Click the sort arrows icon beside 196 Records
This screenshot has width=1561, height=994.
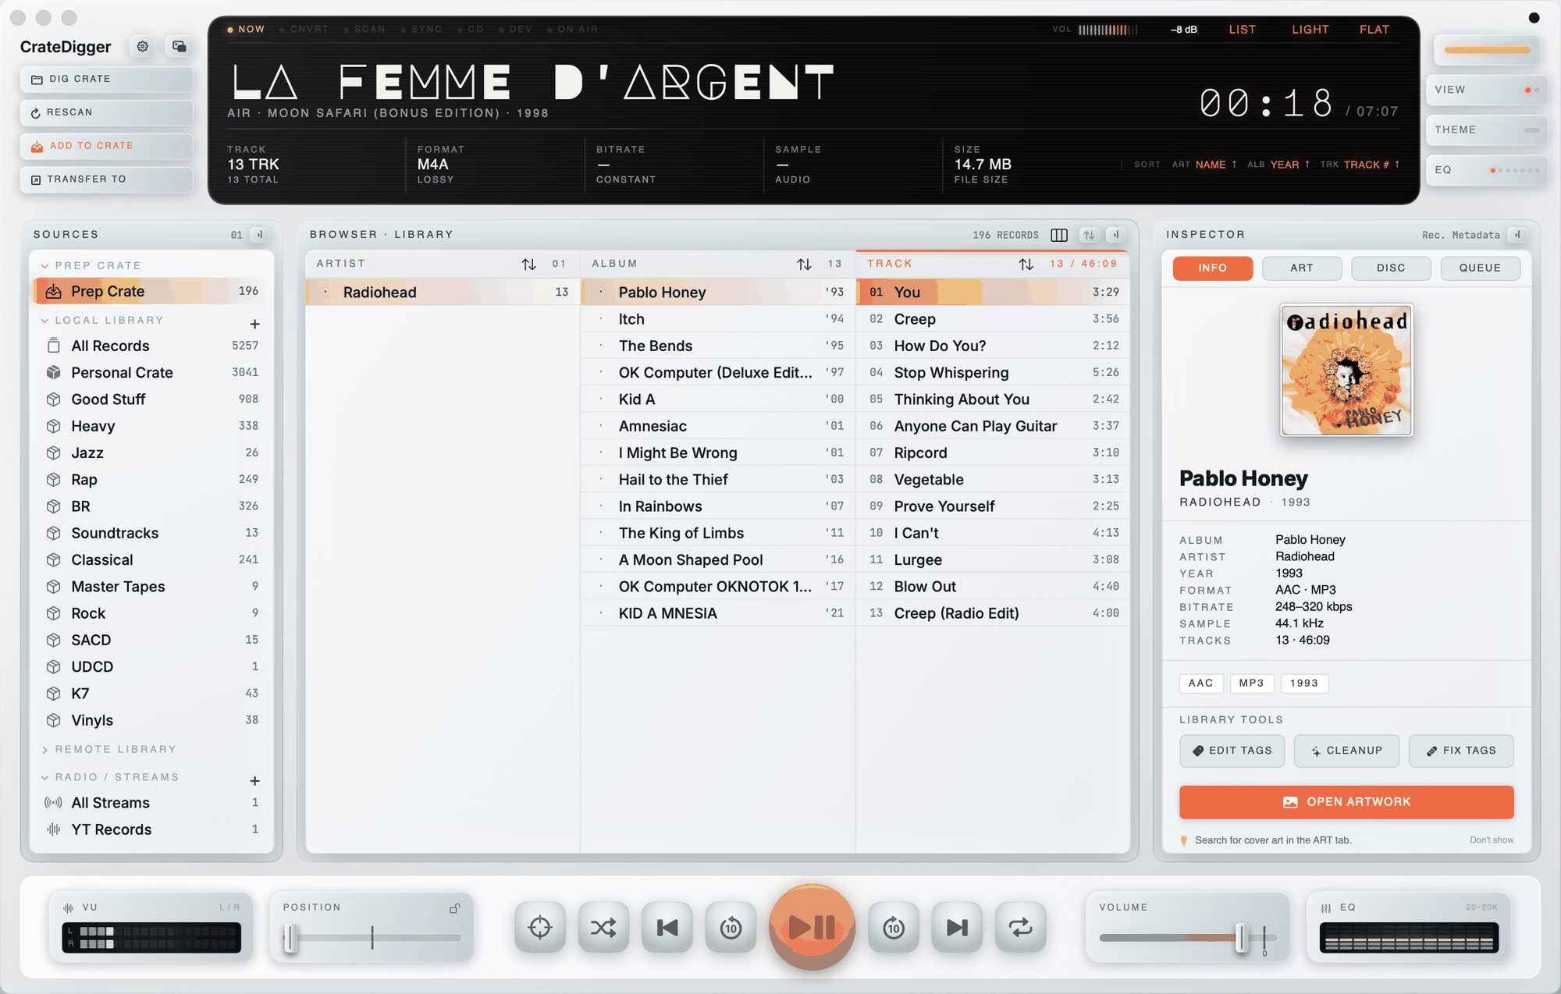[x=1089, y=235]
